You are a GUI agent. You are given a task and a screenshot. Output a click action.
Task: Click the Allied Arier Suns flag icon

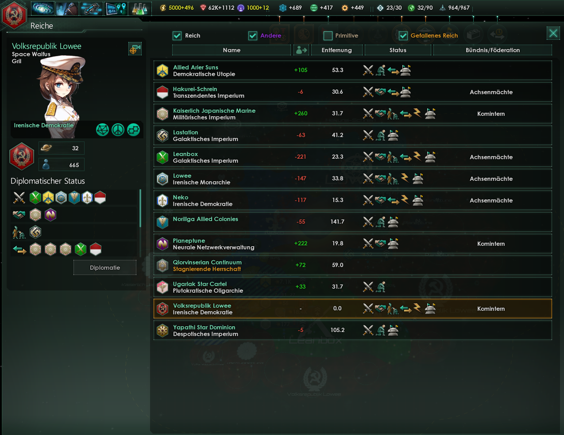coord(162,71)
